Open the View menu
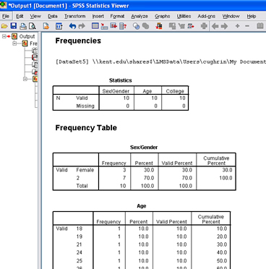266x269 pixels. point(35,16)
